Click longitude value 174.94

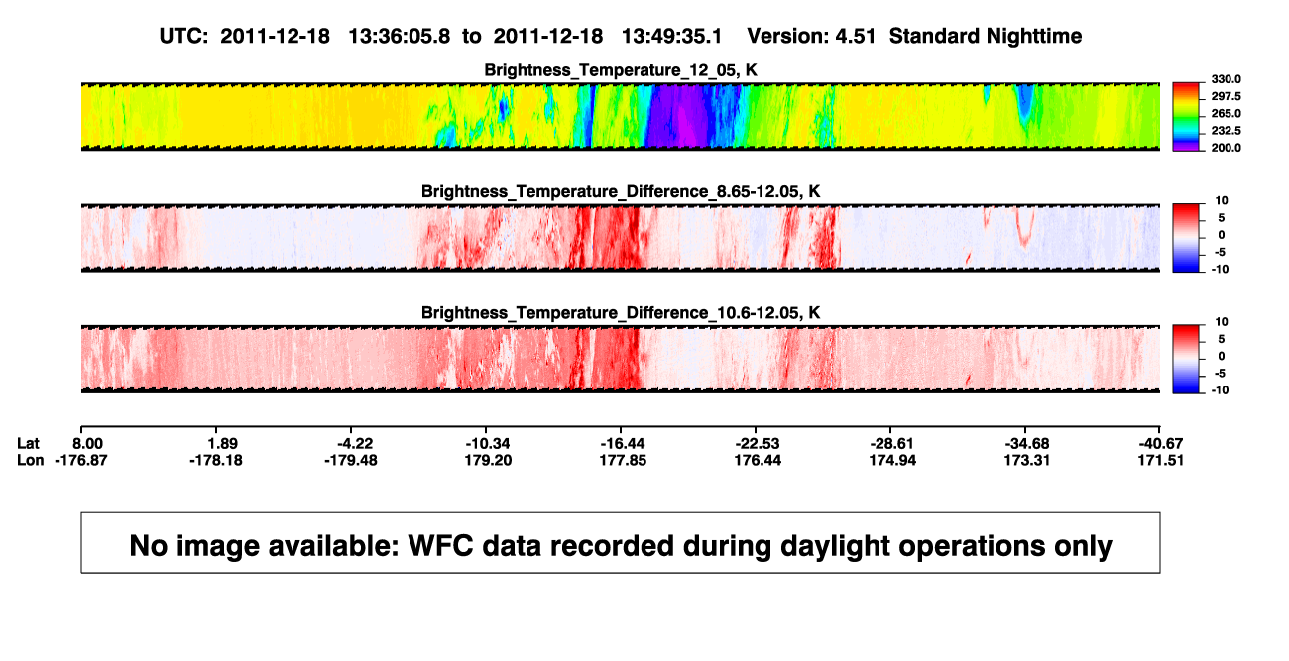pos(893,460)
